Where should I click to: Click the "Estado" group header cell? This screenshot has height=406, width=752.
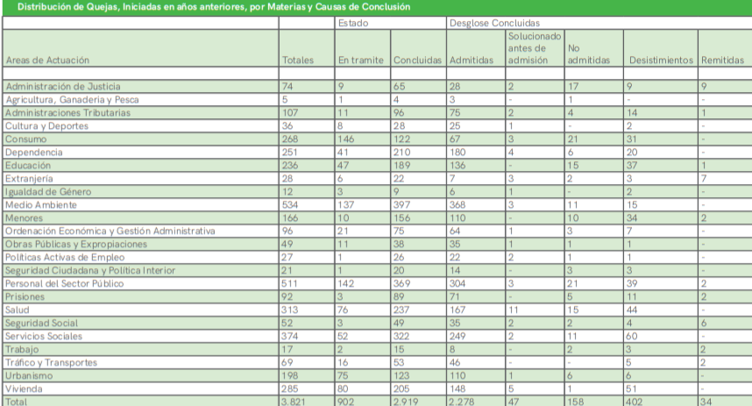(x=353, y=23)
